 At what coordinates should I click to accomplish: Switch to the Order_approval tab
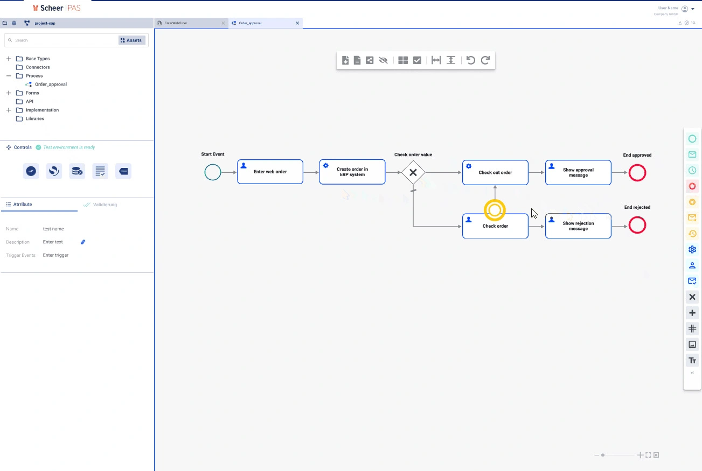coord(265,23)
